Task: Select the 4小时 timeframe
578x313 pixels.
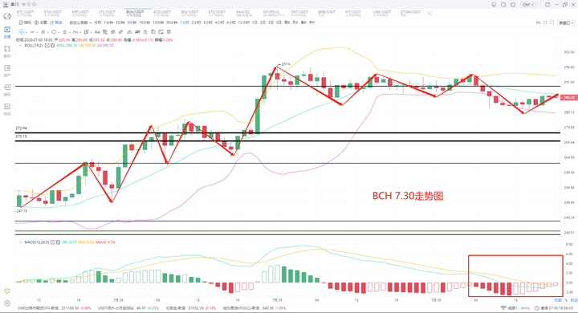Action: [x=219, y=22]
